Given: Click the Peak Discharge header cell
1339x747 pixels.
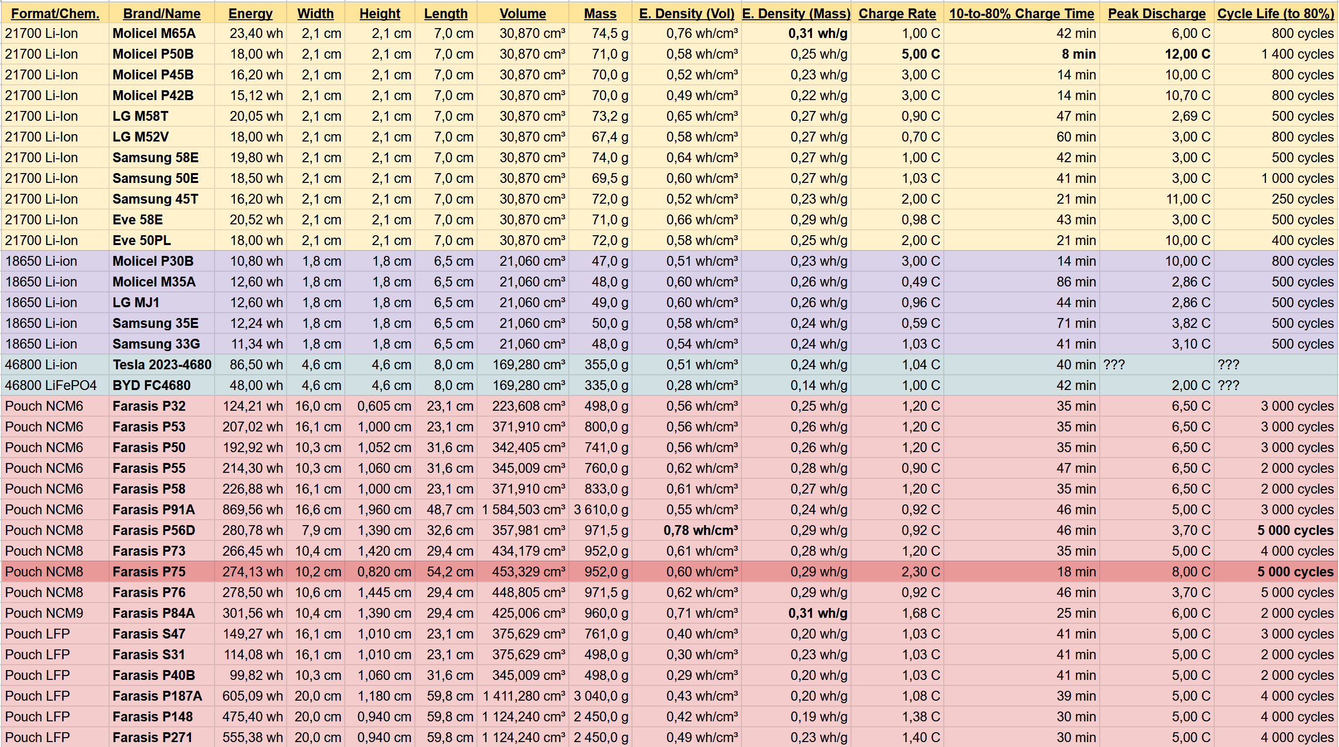Looking at the screenshot, I should tap(1156, 13).
